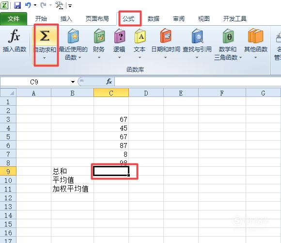Open the undo history dropdown arrow
The image size is (281, 243).
tap(35, 5)
